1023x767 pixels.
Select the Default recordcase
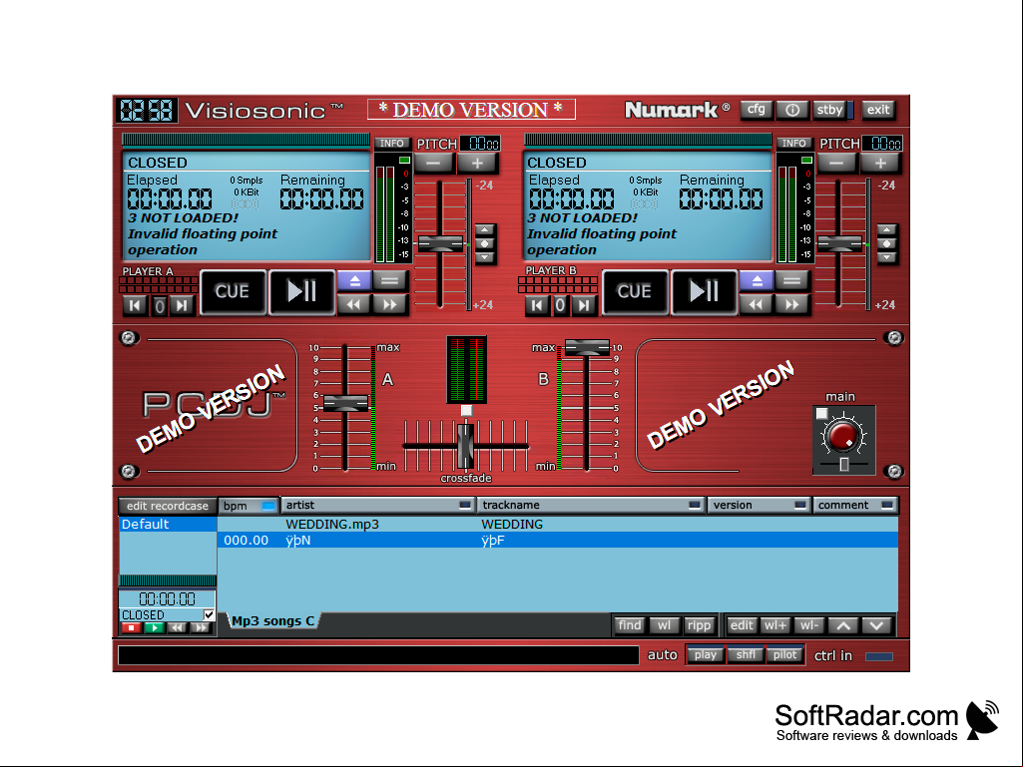pyautogui.click(x=168, y=524)
